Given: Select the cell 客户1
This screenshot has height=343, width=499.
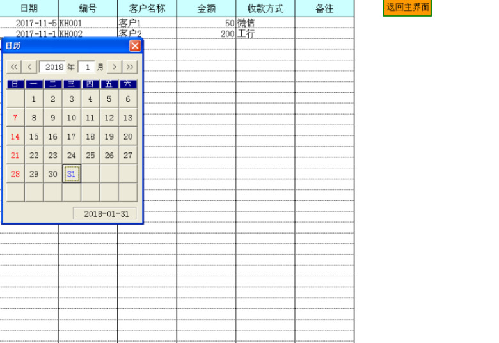Looking at the screenshot, I should [147, 22].
